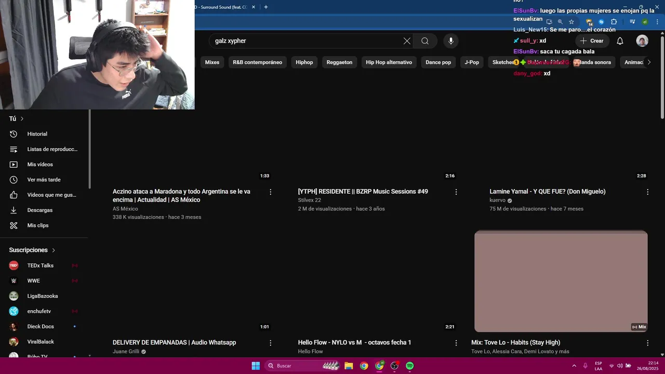
Task: Open the YouTube account avatar menu
Action: (x=642, y=41)
